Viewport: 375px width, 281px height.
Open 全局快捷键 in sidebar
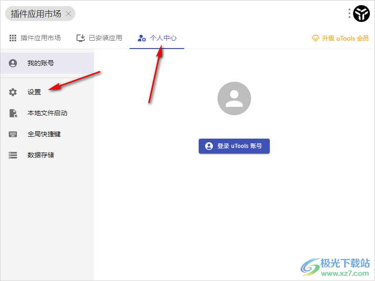[47, 134]
